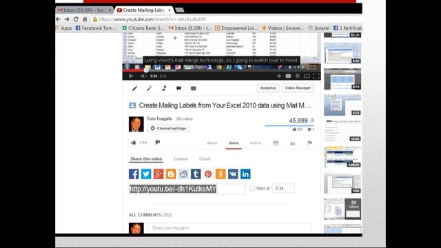Image resolution: width=441 pixels, height=248 pixels.
Task: Open the Empowered Livi... bookmark
Action: tap(236, 28)
